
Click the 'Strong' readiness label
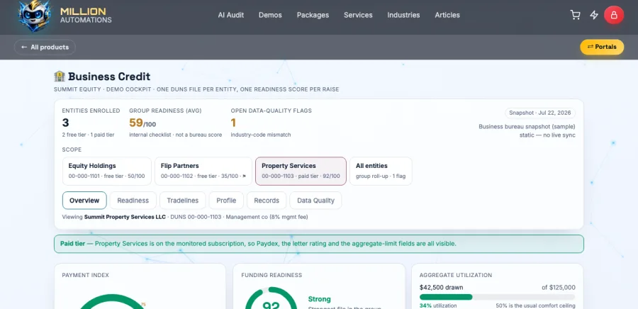coord(320,299)
